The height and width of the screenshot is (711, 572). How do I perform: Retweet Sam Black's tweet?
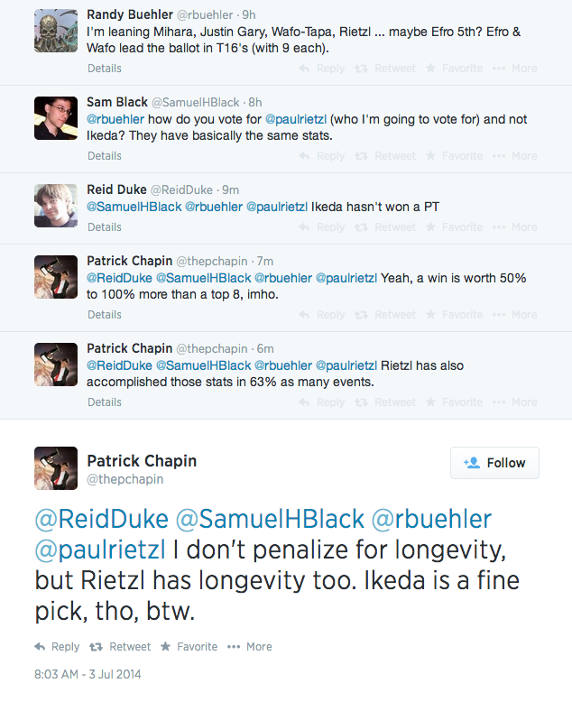click(387, 155)
